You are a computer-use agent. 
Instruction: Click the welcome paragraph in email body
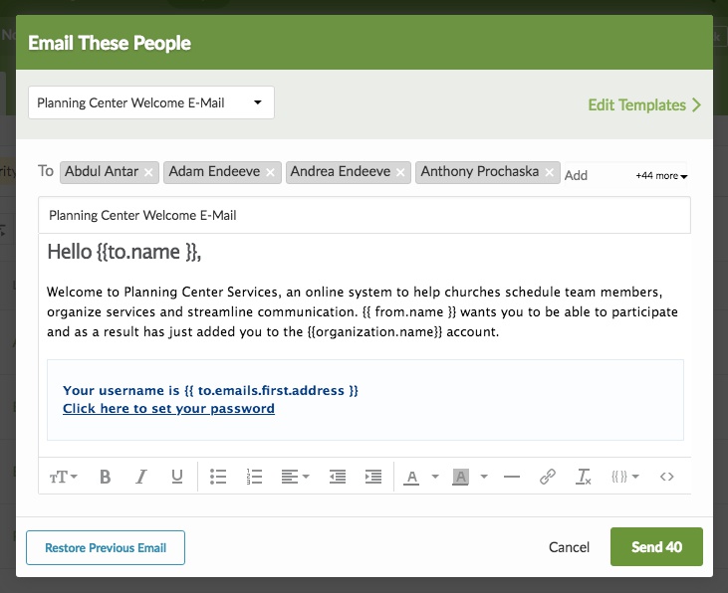(363, 311)
